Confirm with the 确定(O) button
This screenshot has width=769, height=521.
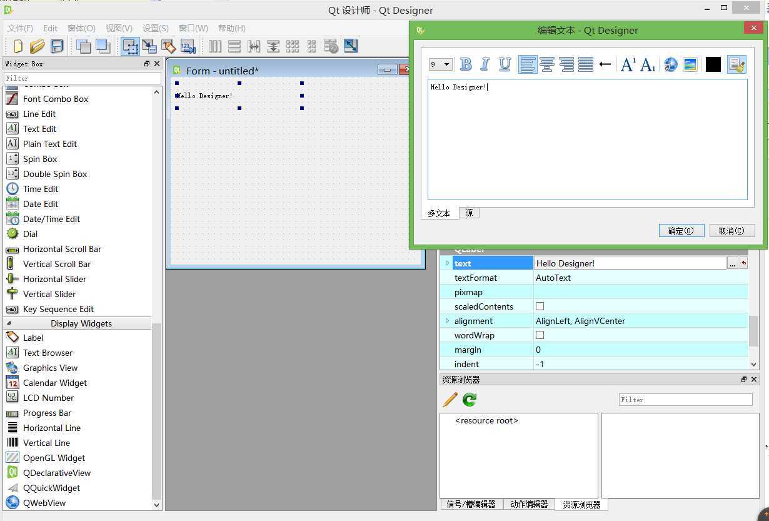(681, 230)
